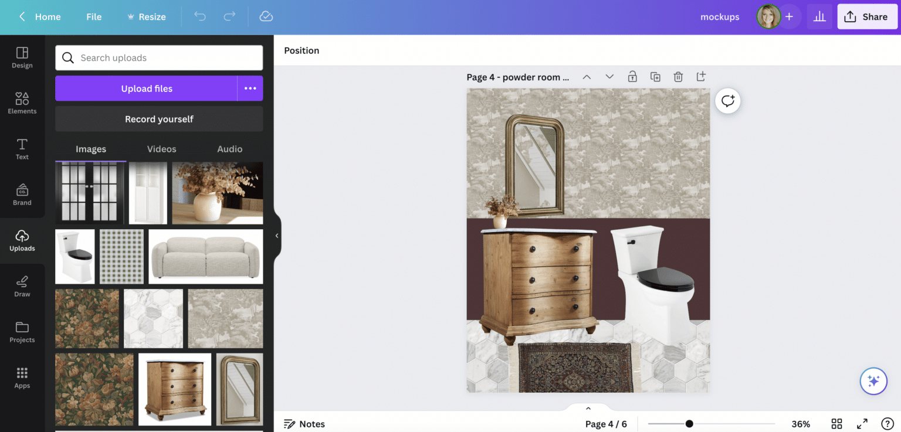The image size is (901, 432).
Task: Click the Share button
Action: click(x=867, y=16)
